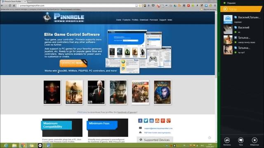Open Татьяна chat saying 'ты тут?'
264x148 pixels.
(x=242, y=50)
